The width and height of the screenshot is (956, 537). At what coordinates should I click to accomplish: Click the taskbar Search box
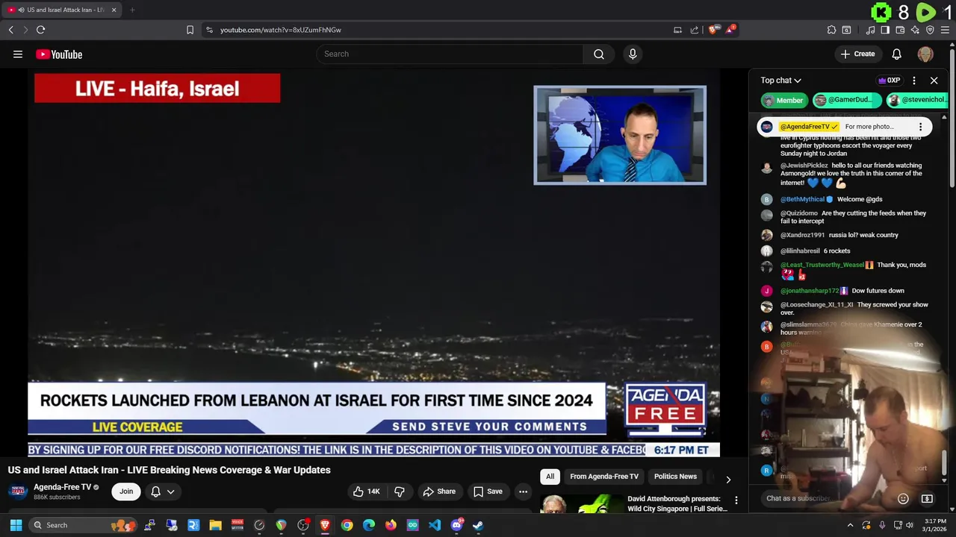click(82, 525)
